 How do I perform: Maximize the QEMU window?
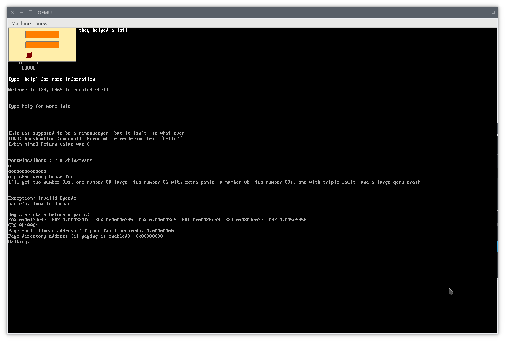pos(31,12)
